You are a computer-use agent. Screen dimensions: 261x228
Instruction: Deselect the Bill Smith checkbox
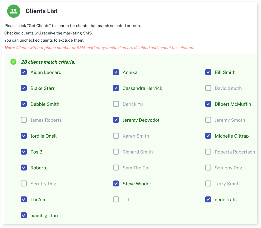(x=208, y=72)
